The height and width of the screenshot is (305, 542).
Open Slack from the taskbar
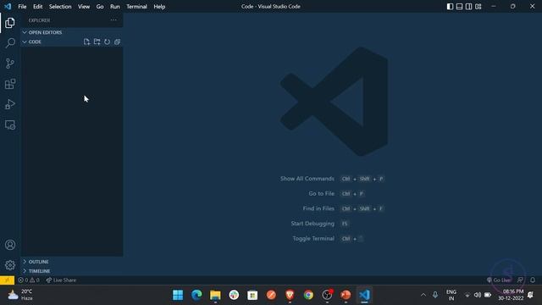(234, 295)
